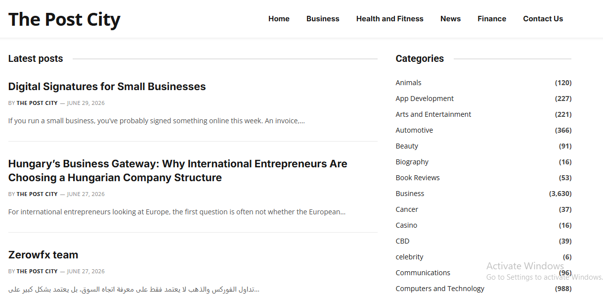Open the Finance menu item

(x=492, y=19)
